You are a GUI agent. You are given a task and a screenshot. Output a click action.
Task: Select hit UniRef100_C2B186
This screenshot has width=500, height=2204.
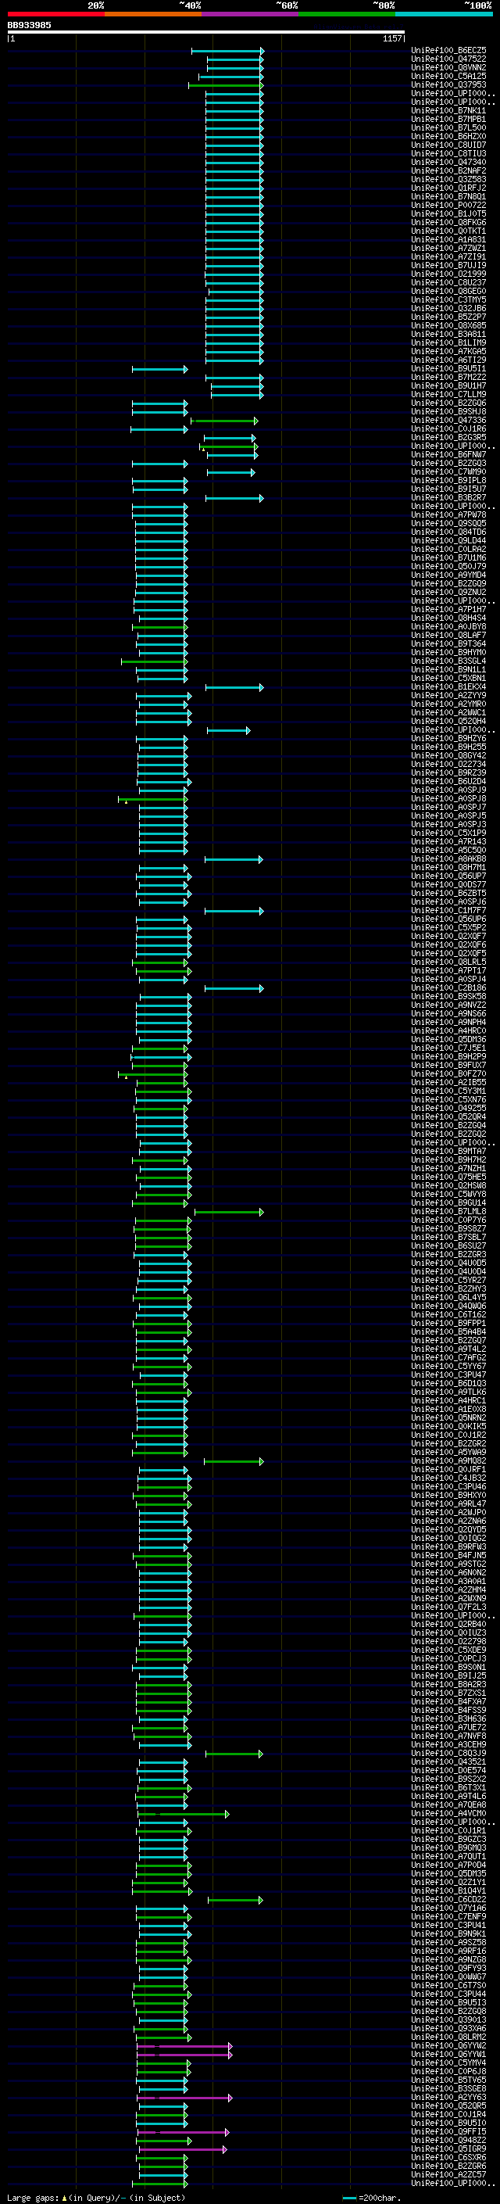(448, 988)
